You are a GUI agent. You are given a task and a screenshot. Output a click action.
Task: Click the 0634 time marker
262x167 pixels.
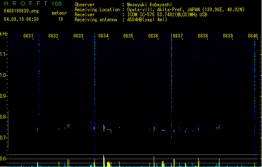click(x=103, y=36)
